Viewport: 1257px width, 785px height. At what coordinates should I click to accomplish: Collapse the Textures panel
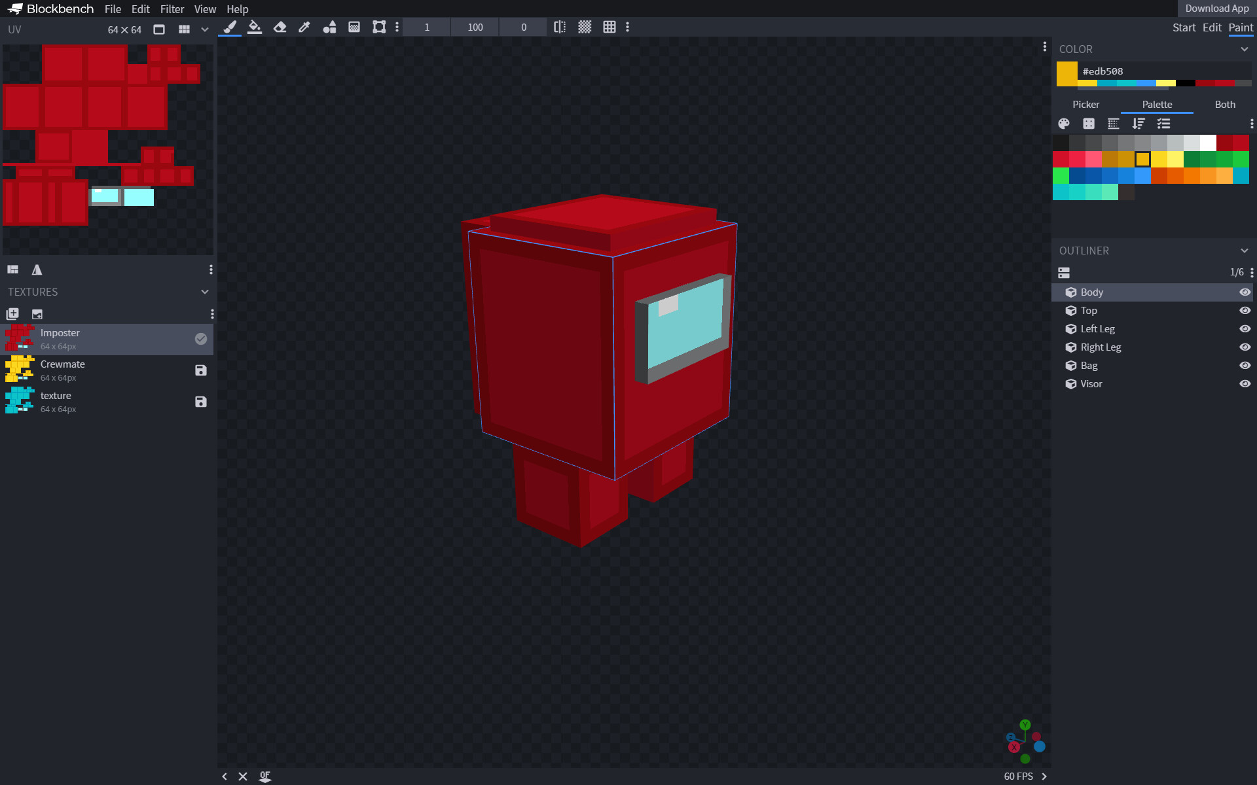coord(204,292)
